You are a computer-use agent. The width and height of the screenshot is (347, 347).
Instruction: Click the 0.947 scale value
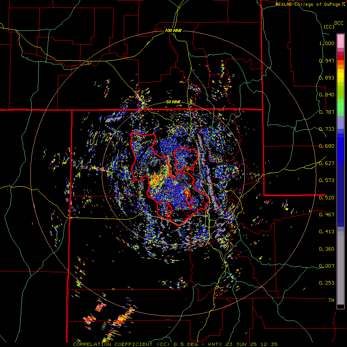click(327, 61)
